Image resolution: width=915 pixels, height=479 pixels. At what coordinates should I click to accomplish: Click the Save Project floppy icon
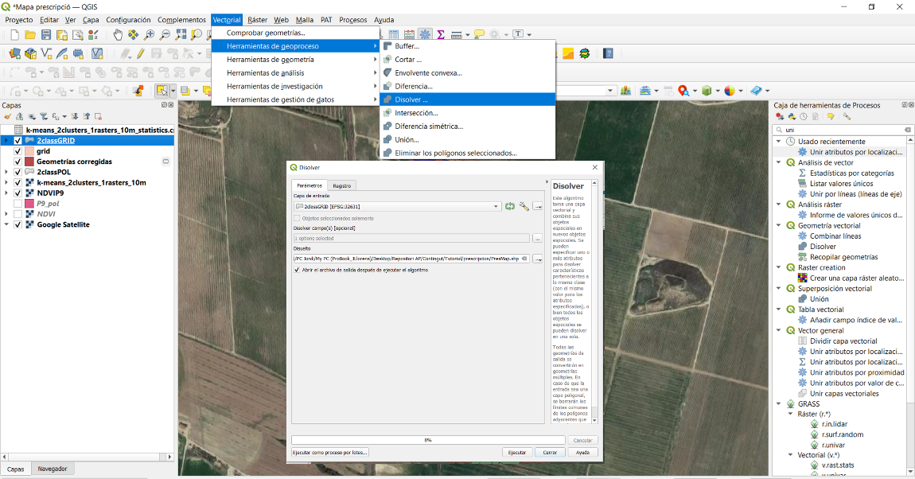tap(46, 35)
